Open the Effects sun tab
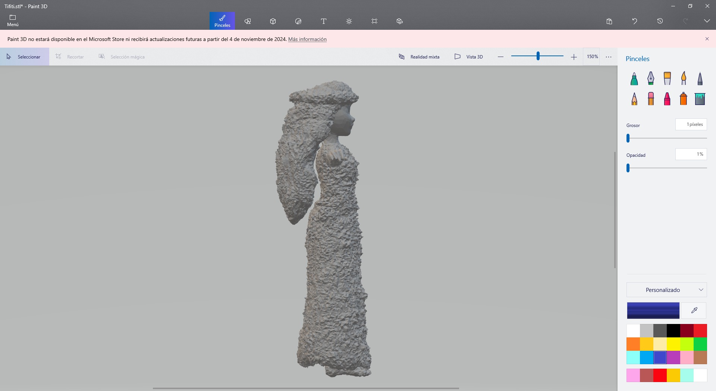The height and width of the screenshot is (391, 716). point(349,21)
